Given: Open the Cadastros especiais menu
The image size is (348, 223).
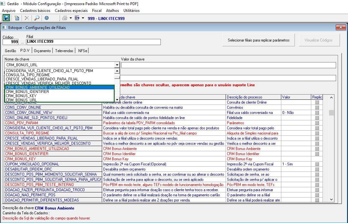Looking at the screenshot, I should tap(71, 11).
